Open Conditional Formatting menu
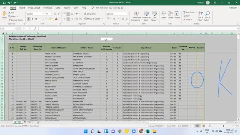This screenshot has height=135, width=240. 136,16
